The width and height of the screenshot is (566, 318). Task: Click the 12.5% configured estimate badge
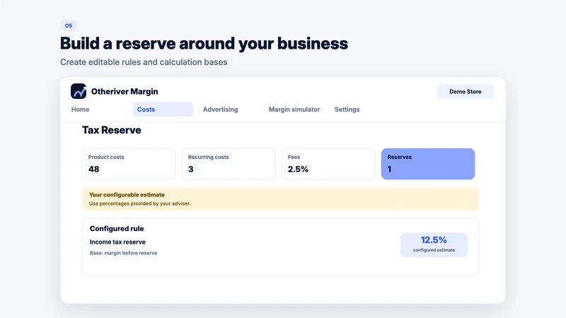434,245
